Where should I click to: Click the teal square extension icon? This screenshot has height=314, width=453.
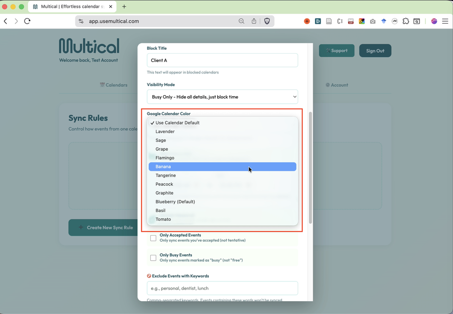click(x=318, y=21)
